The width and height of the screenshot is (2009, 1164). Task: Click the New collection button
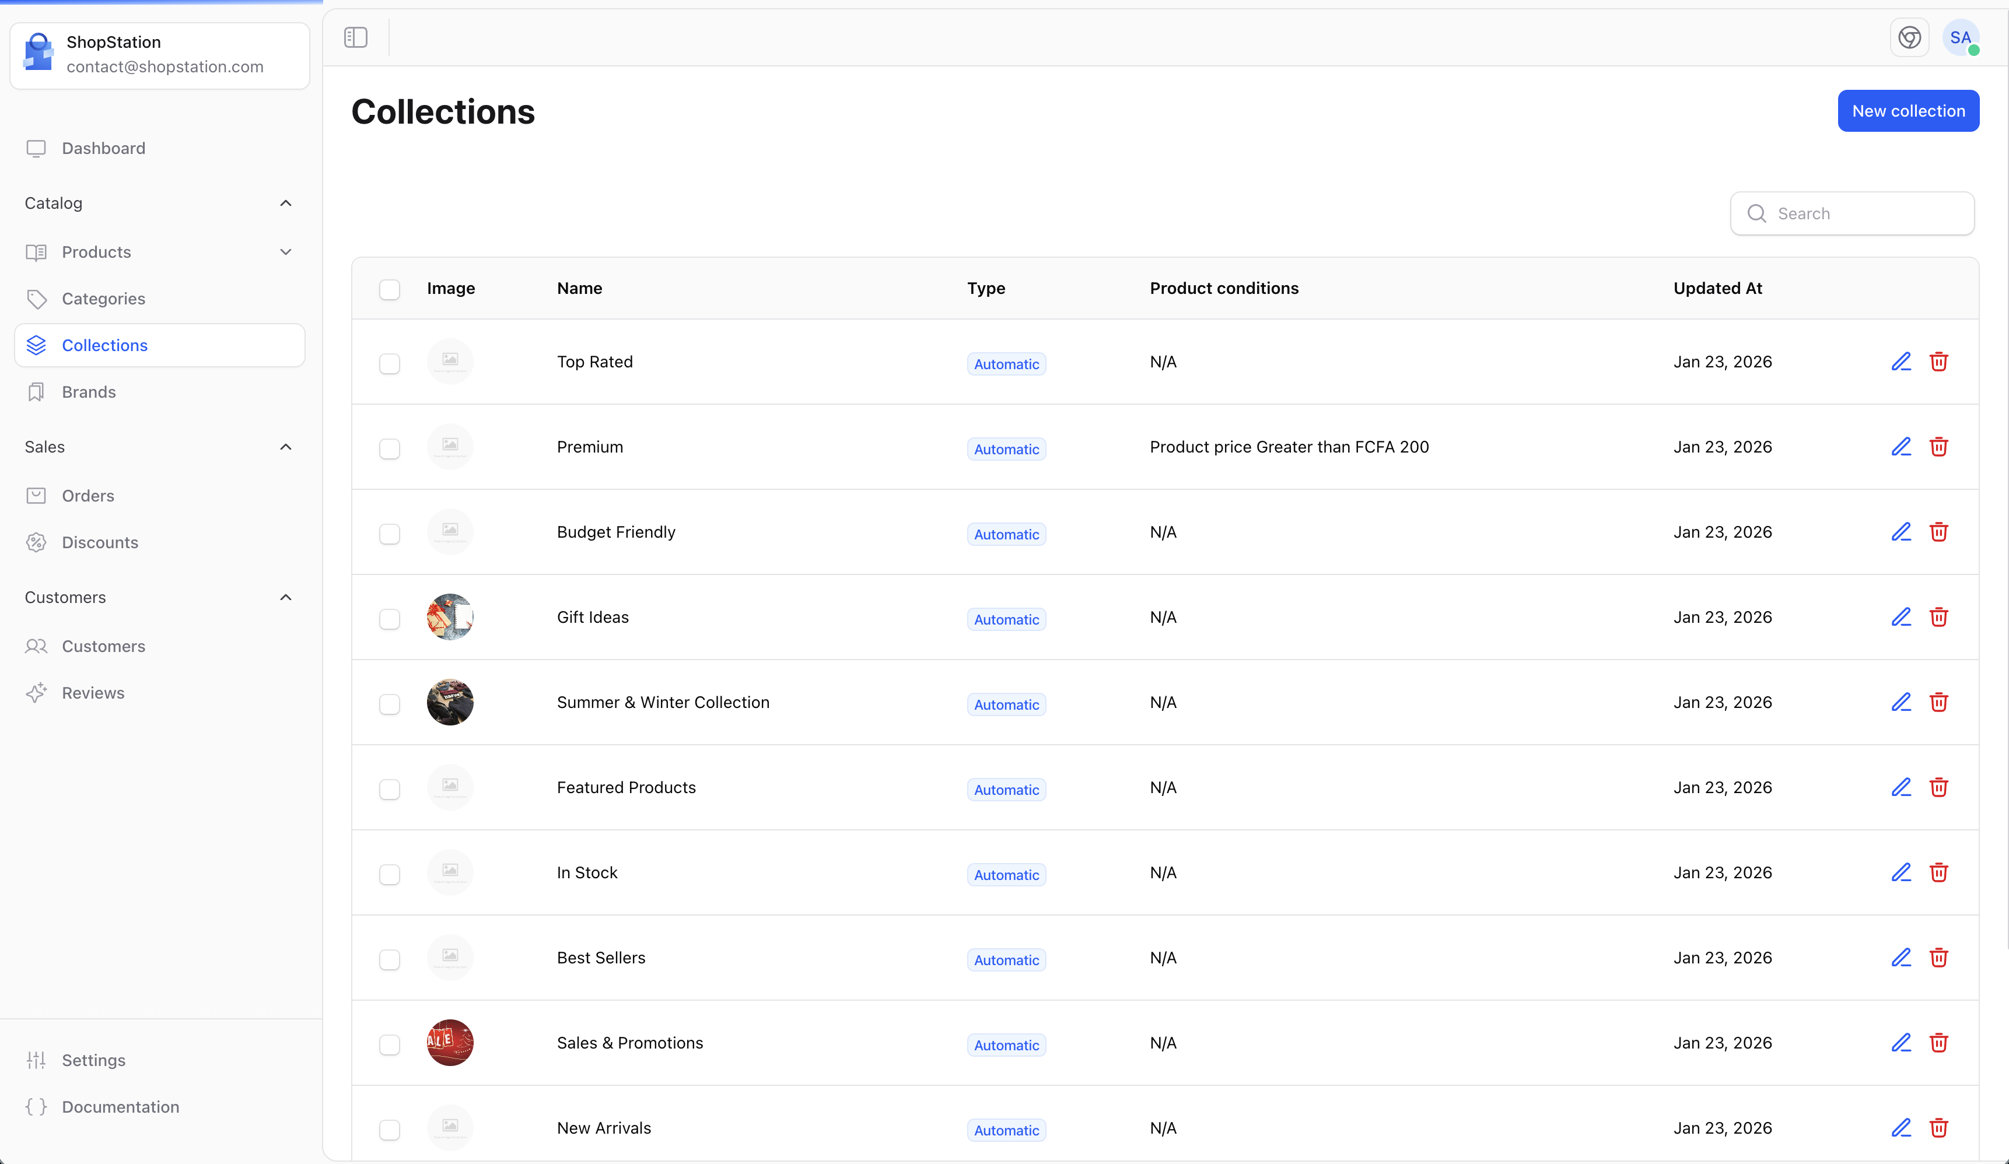(1909, 111)
